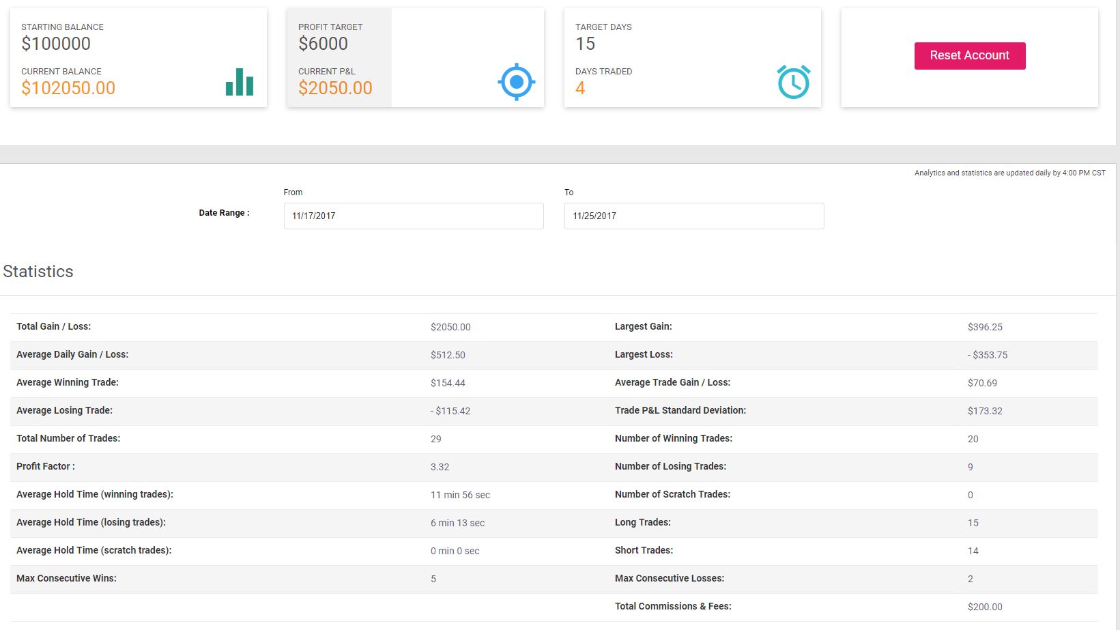The width and height of the screenshot is (1120, 630).
Task: Click the Total Commissions & Fees label
Action: click(673, 606)
